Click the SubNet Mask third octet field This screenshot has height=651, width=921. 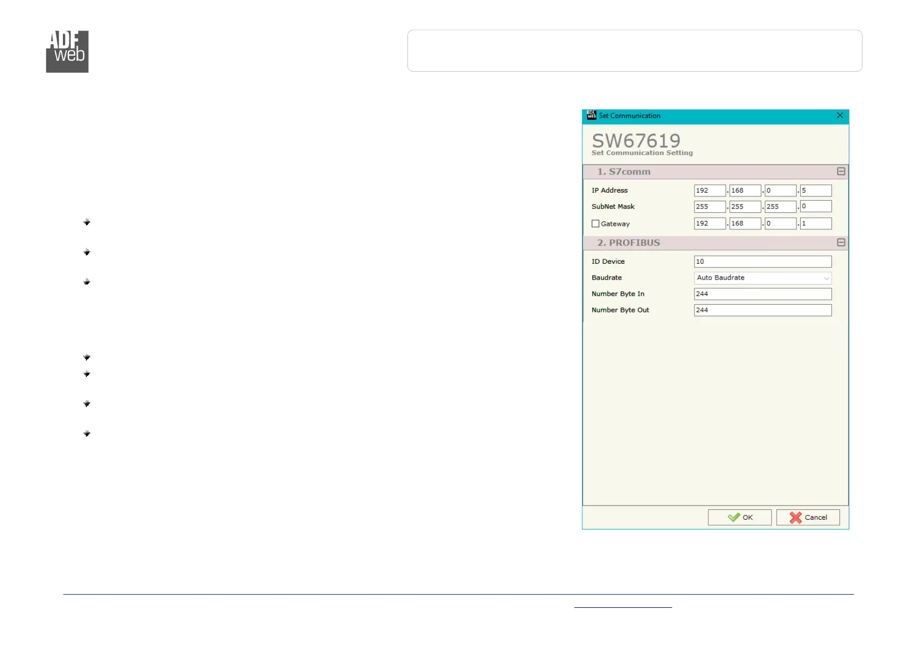point(780,207)
